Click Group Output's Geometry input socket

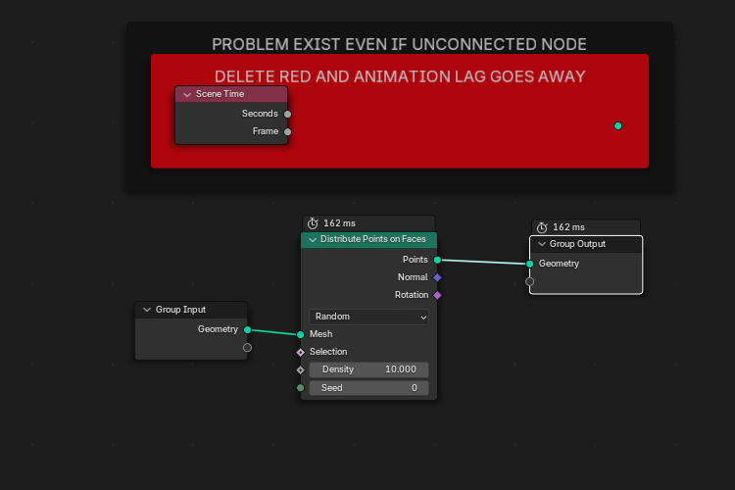coord(529,264)
